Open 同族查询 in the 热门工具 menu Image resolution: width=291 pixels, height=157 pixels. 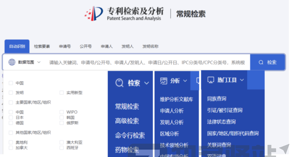coord(217,99)
